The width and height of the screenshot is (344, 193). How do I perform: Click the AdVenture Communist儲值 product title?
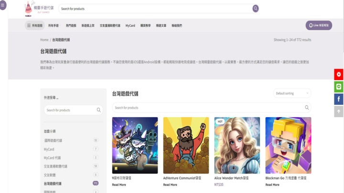(182, 178)
